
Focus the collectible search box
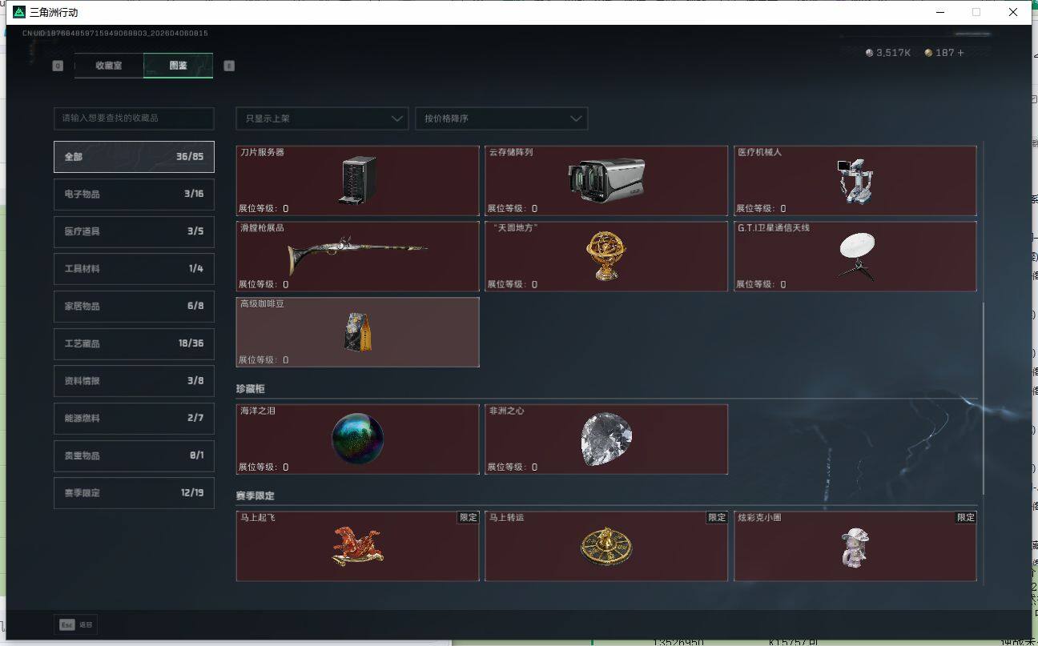pos(134,118)
